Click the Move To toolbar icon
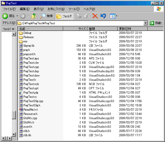 (x=79, y=16)
